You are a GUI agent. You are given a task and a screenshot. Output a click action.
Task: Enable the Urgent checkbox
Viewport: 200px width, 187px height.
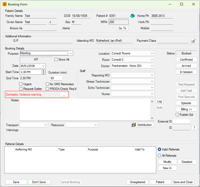[x=21, y=84]
